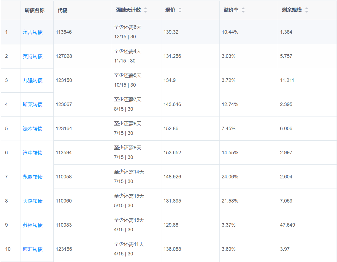Open the 天路转债 link
Image resolution: width=337 pixels, height=262 pixels.
pos(33,201)
